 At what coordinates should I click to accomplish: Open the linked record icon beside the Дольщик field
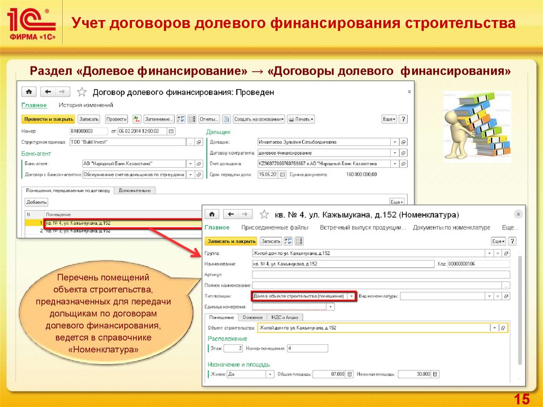click(x=404, y=142)
